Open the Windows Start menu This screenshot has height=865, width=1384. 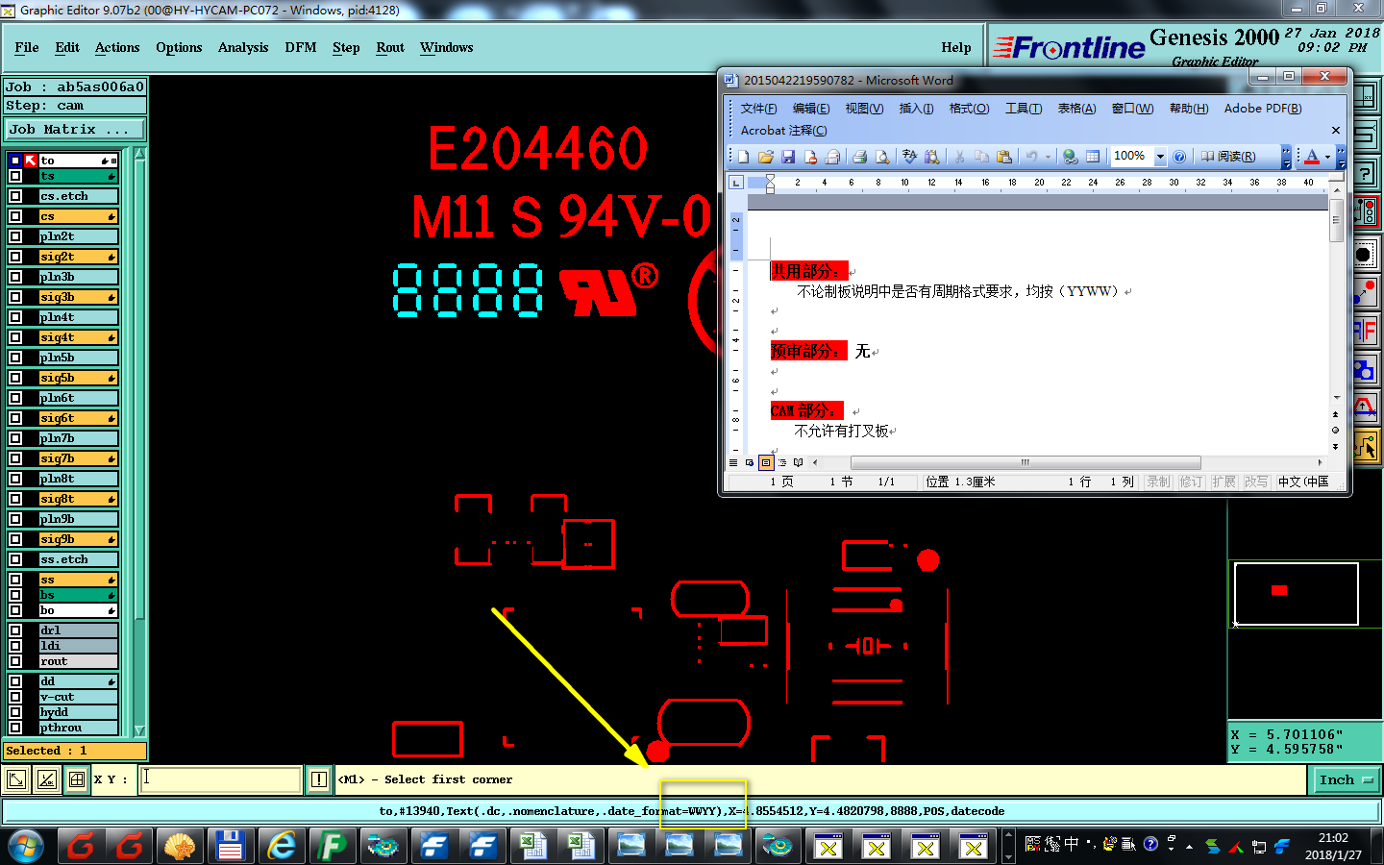pyautogui.click(x=26, y=846)
